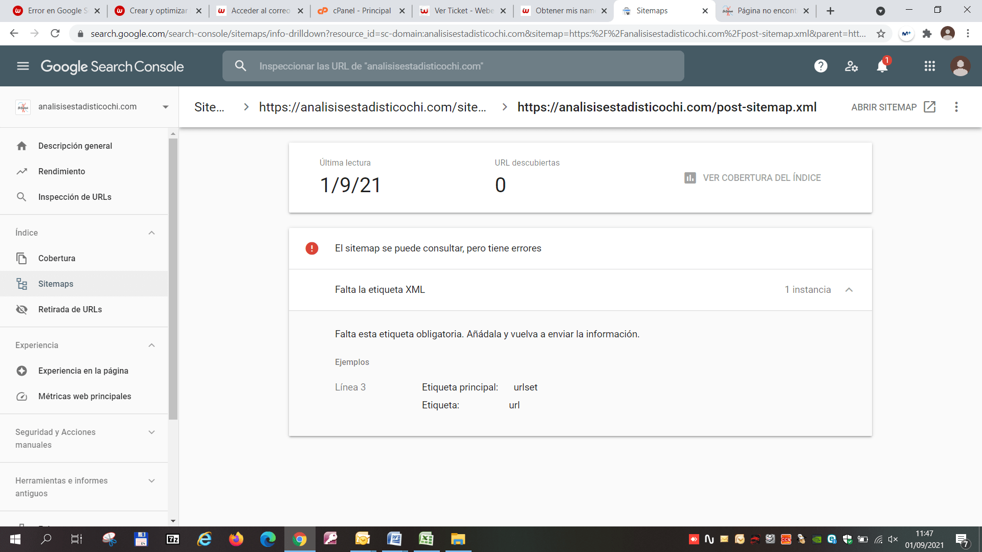Image resolution: width=982 pixels, height=552 pixels.
Task: Click the browser address bar
Action: 478,34
